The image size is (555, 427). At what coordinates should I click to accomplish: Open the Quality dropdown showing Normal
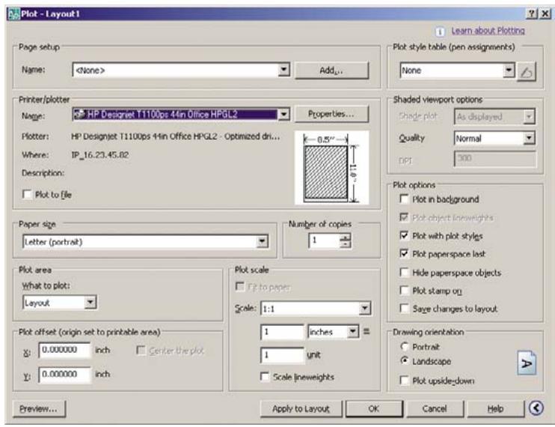(x=529, y=138)
